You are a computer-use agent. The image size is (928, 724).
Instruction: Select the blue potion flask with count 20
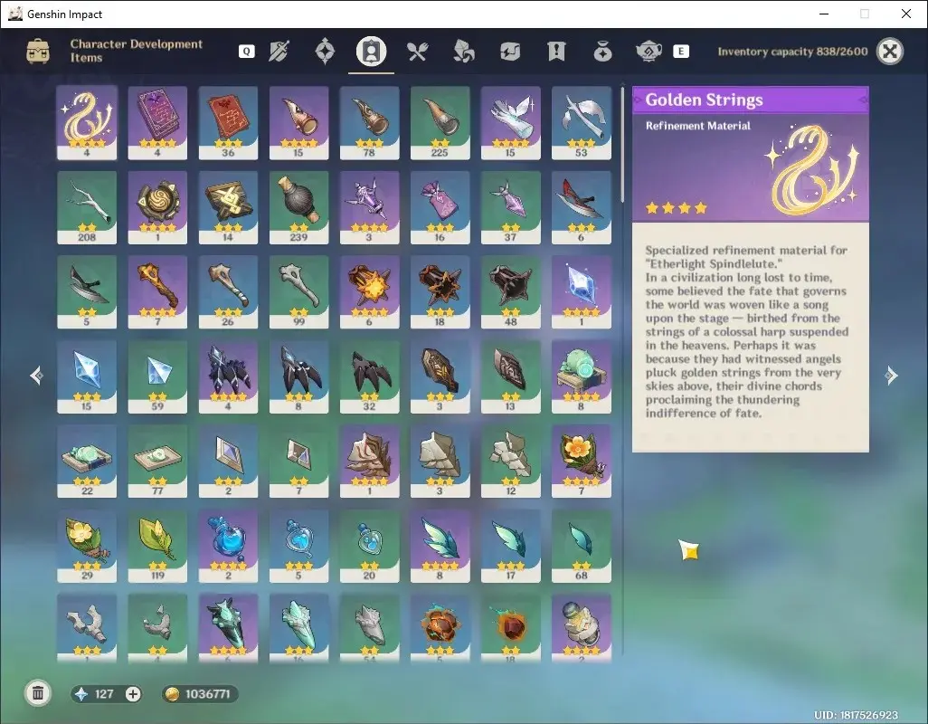pos(369,546)
